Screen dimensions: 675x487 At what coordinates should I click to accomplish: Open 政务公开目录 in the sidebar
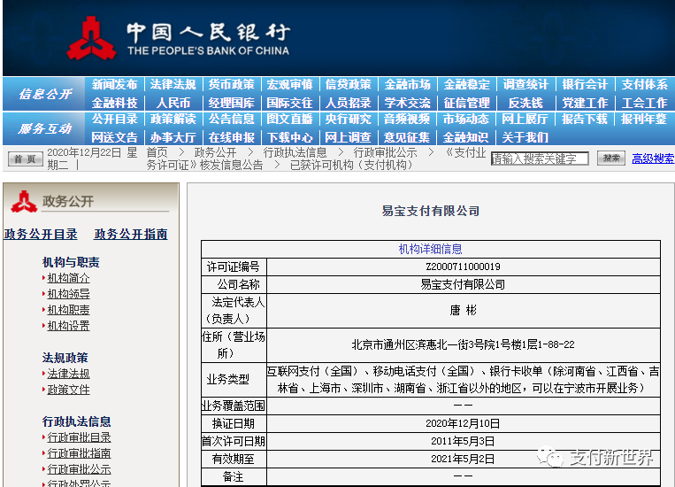point(41,234)
